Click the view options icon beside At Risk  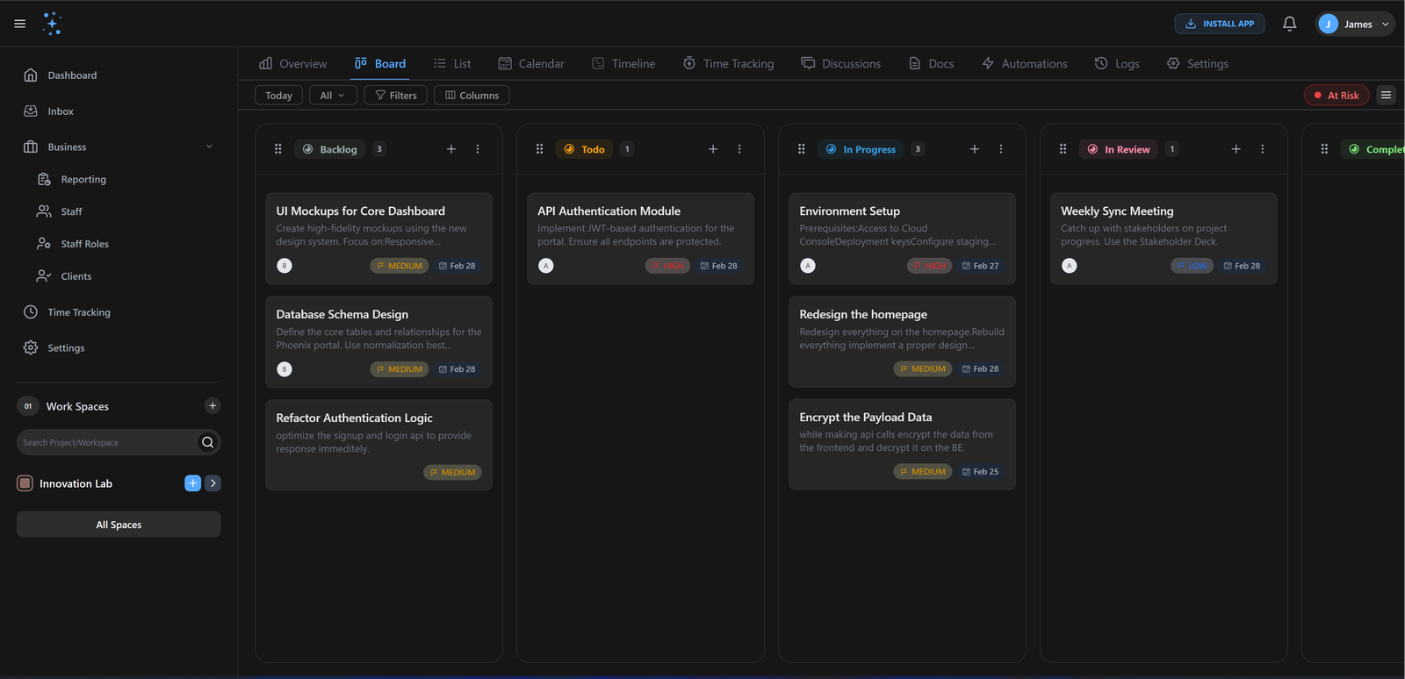point(1386,95)
